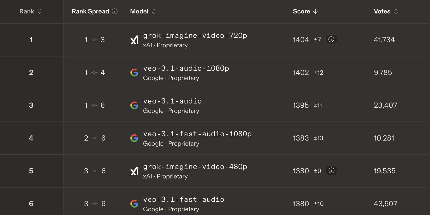Select the grok-imagine-video-480p model name
The height and width of the screenshot is (215, 430).
click(195, 167)
